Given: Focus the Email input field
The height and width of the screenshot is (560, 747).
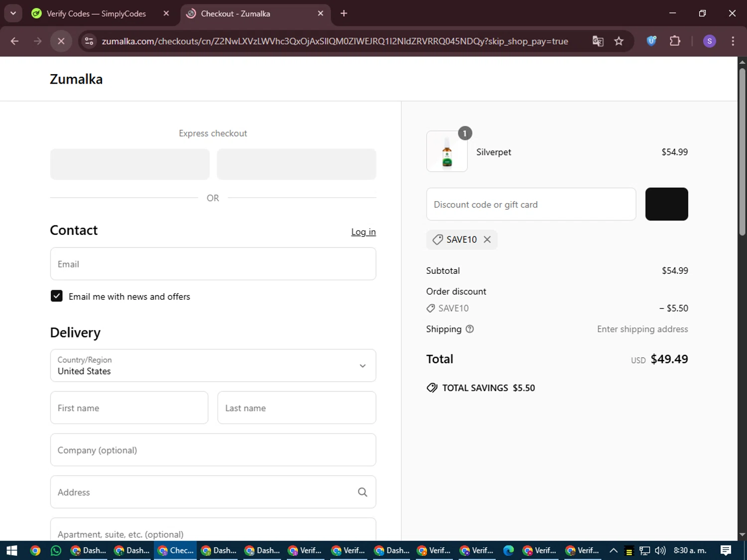Looking at the screenshot, I should tap(213, 264).
